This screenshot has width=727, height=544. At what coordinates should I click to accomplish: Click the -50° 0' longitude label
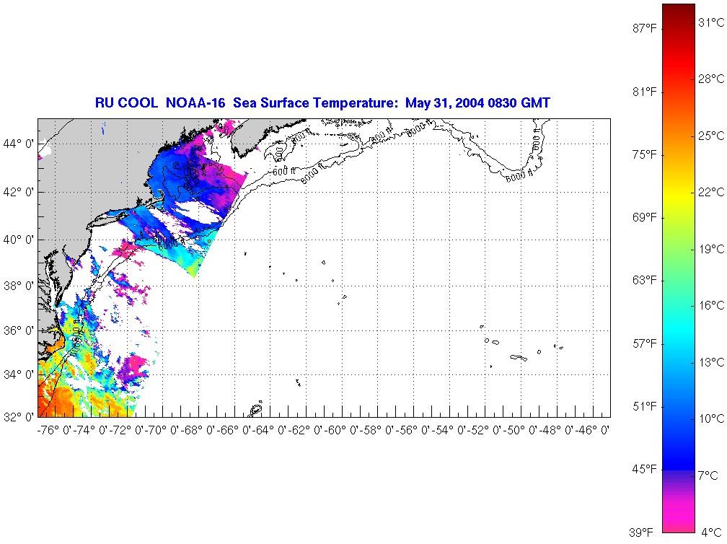(x=520, y=431)
